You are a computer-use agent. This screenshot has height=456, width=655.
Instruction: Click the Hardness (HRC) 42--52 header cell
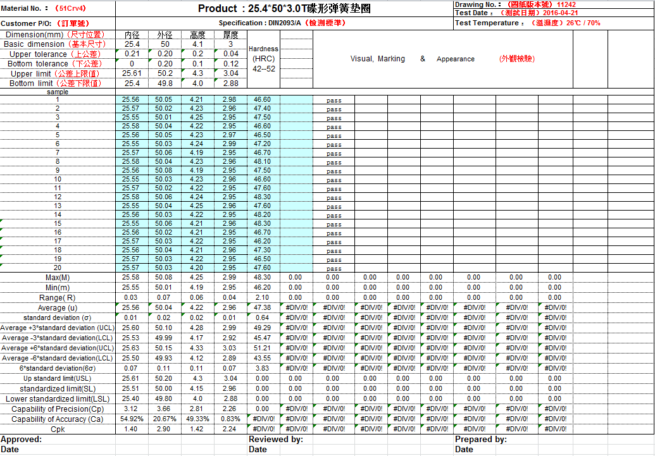click(263, 59)
